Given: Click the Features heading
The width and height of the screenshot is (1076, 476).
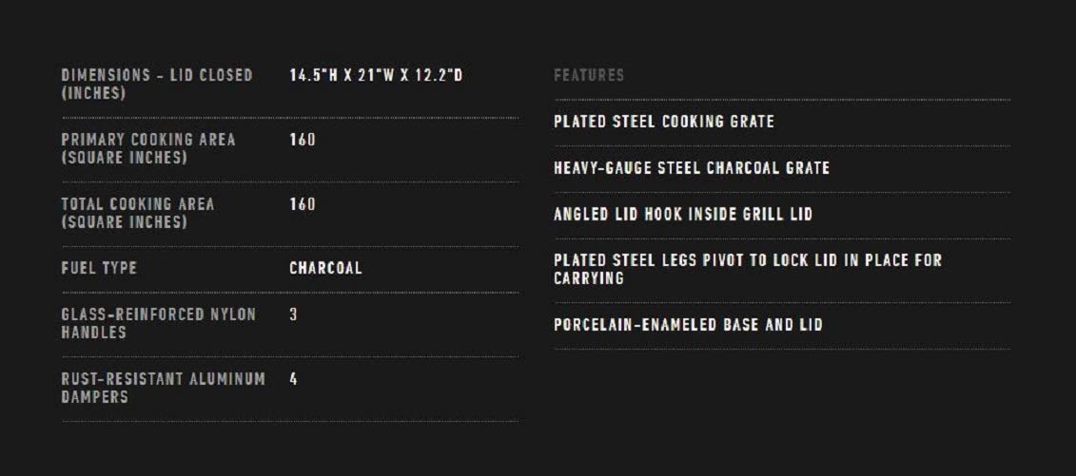Looking at the screenshot, I should point(589,75).
